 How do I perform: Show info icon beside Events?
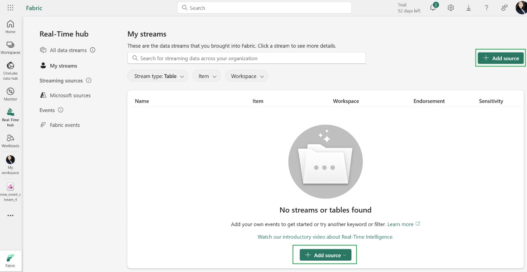[61, 110]
